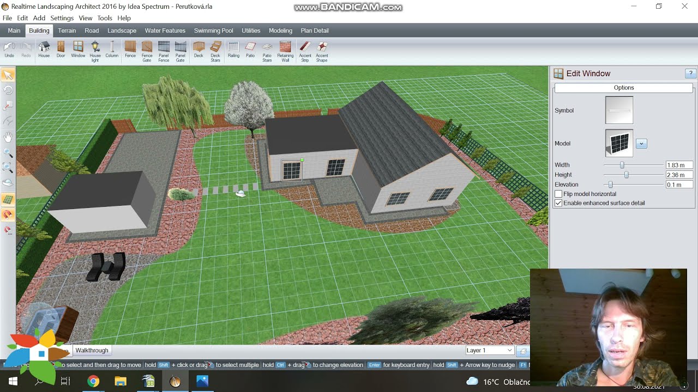Check Flip model horizontal

558,194
